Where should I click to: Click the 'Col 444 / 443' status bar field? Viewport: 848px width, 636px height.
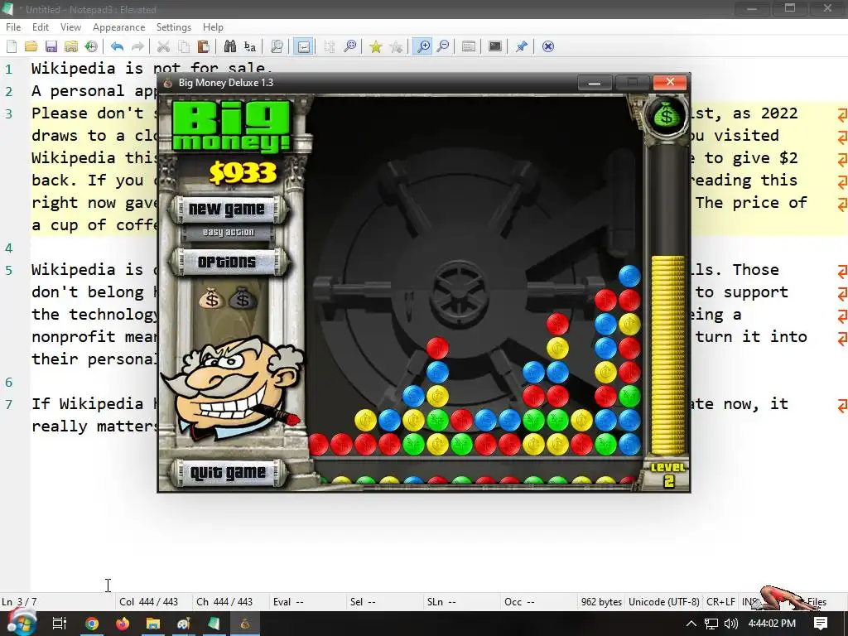pyautogui.click(x=149, y=602)
